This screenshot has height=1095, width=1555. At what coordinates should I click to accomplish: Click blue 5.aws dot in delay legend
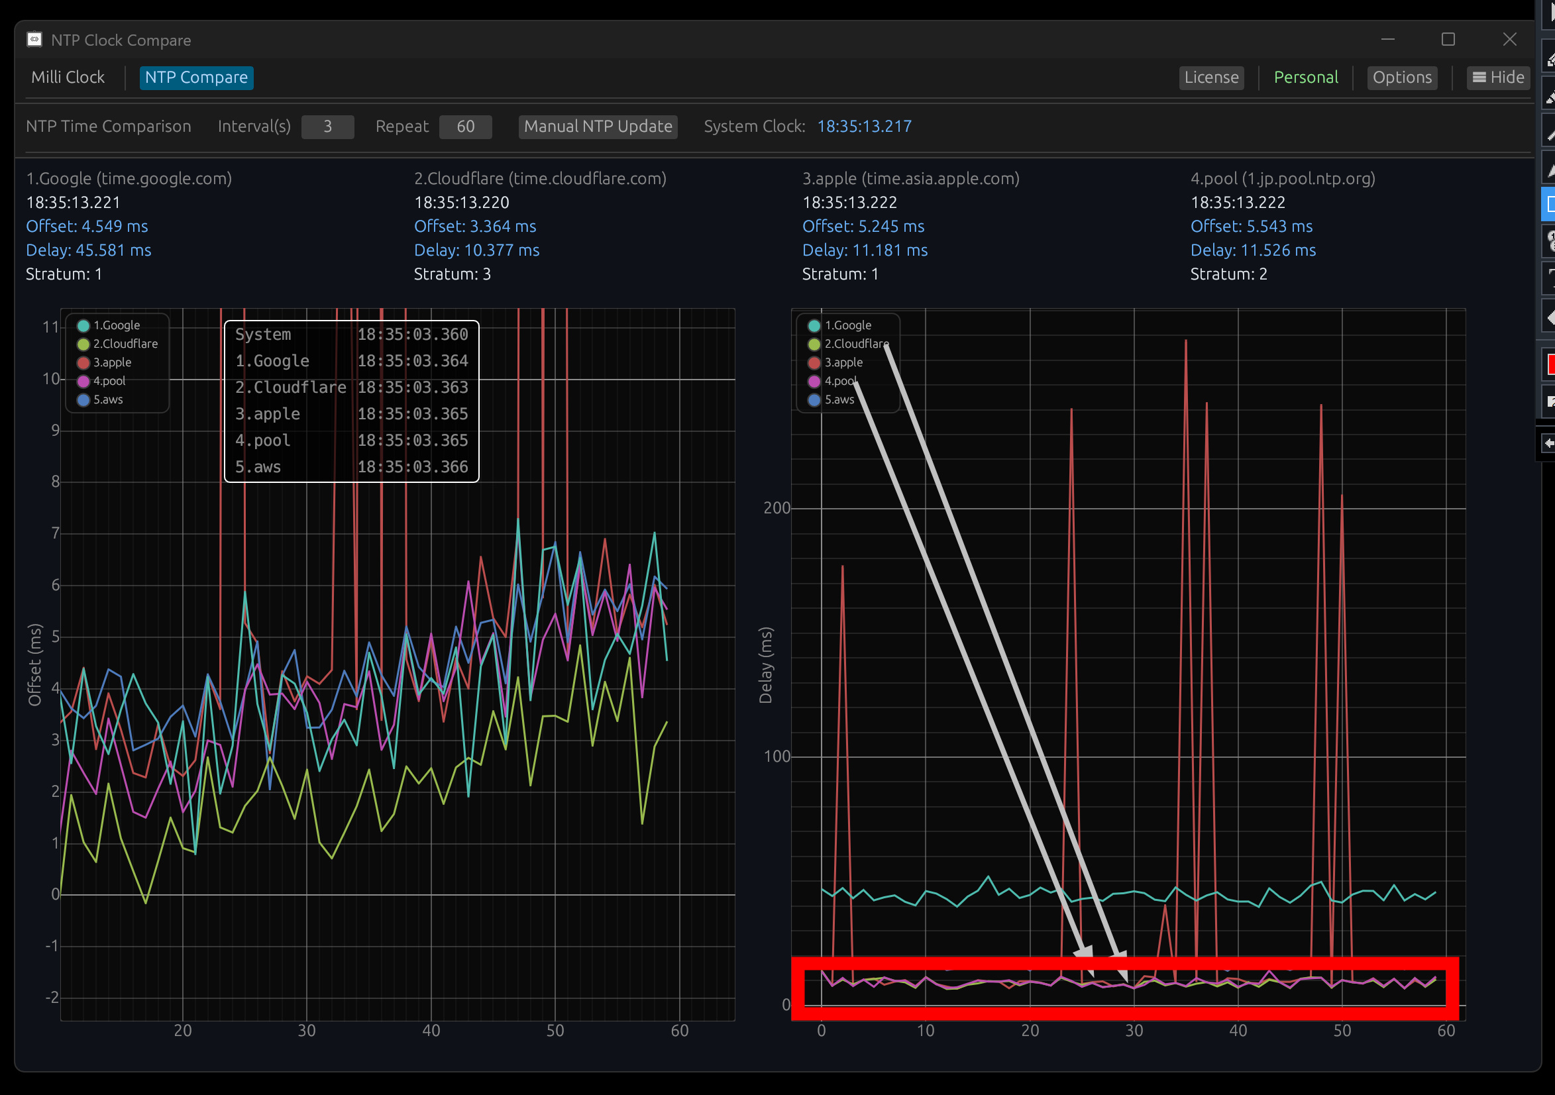coord(814,400)
